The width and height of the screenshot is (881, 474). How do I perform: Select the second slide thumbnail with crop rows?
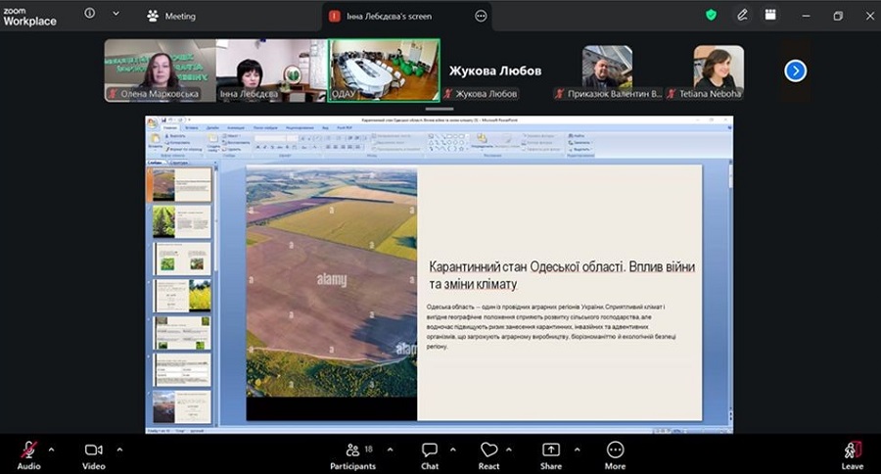coord(181,221)
